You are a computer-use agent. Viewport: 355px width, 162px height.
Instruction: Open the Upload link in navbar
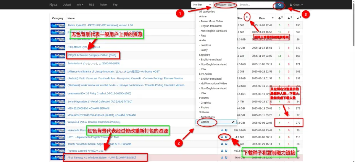pos(67,5)
